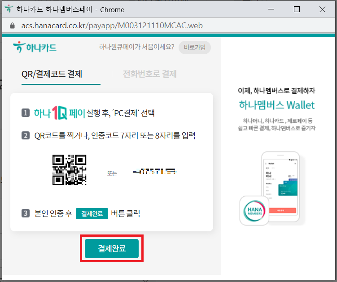Switch to the 전화번호로 결제 tab
The image size is (337, 282).
pos(150,74)
